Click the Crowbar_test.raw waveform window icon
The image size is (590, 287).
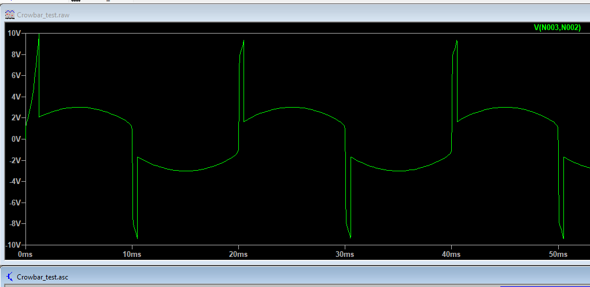pos(10,14)
